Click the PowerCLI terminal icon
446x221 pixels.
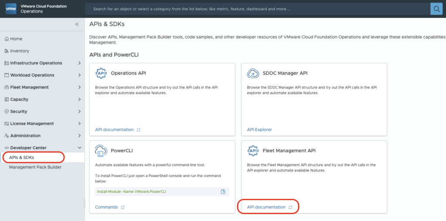point(101,151)
